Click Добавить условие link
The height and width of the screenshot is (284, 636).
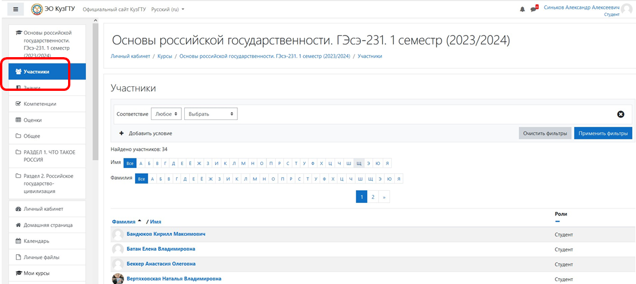click(x=150, y=133)
